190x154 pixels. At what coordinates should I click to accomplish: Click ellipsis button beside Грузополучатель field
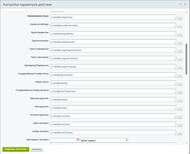[x=180, y=42]
